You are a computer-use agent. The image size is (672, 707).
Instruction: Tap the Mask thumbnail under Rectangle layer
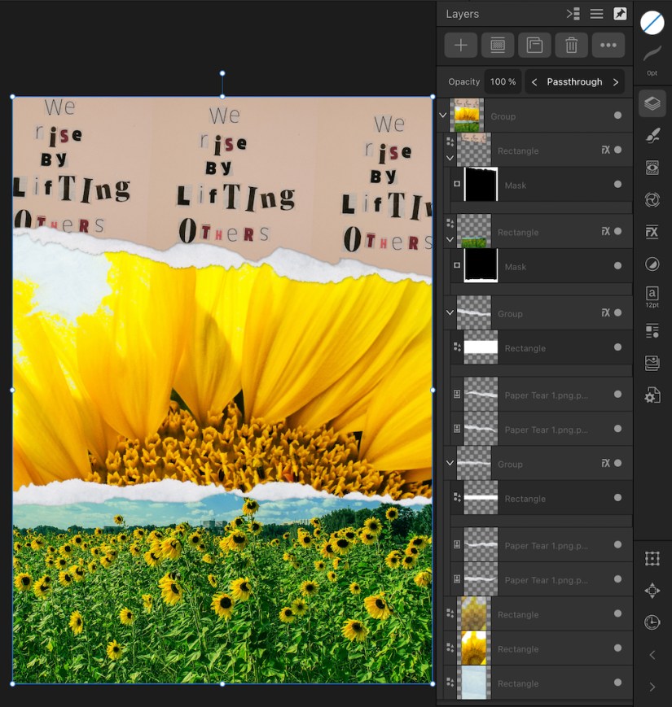(x=481, y=185)
